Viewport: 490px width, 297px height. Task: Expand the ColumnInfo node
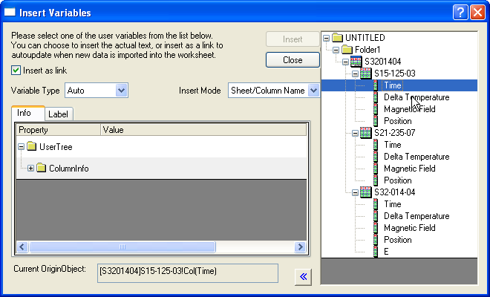(30, 169)
